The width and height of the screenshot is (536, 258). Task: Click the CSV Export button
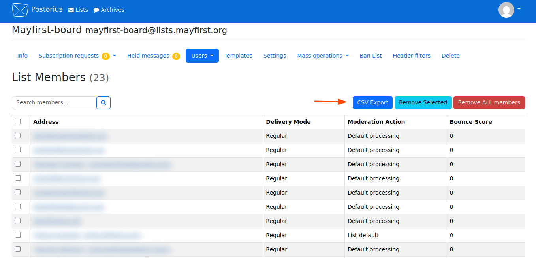[x=372, y=102]
